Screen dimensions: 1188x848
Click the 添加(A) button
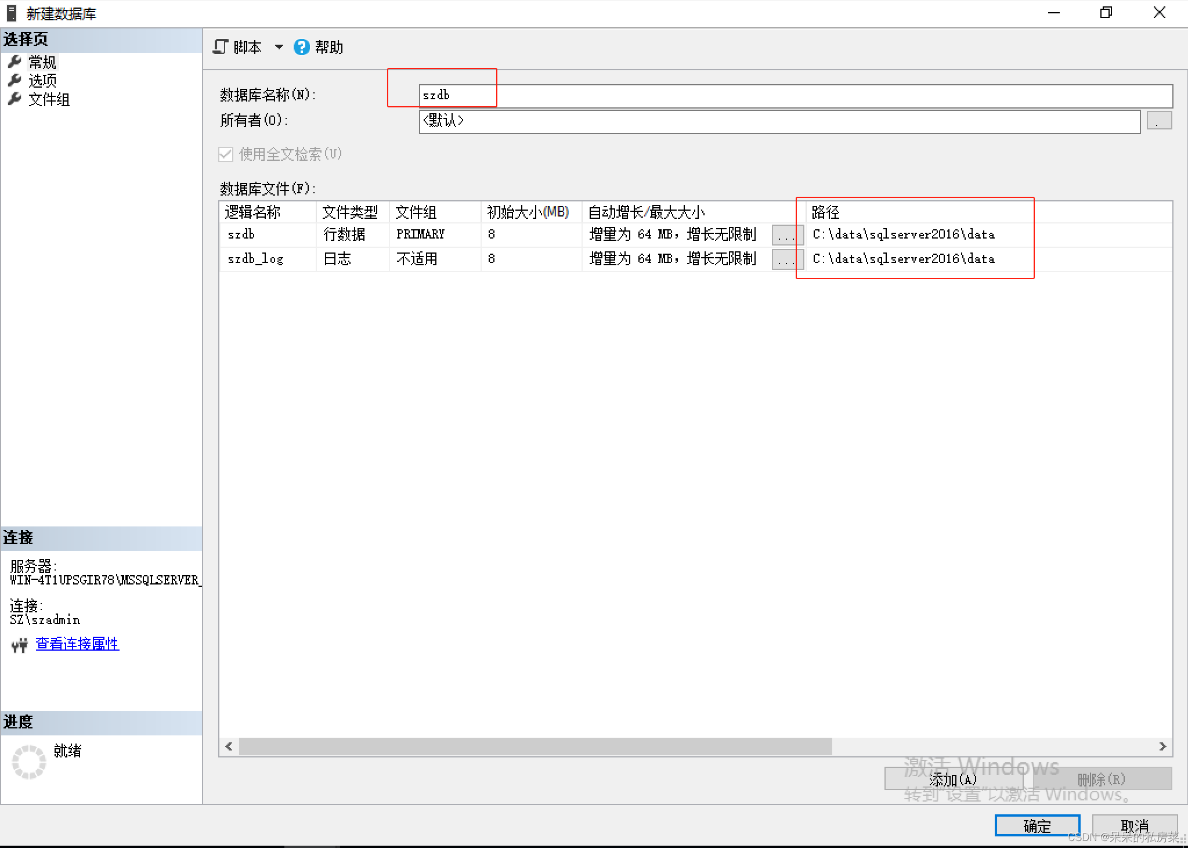pos(954,779)
